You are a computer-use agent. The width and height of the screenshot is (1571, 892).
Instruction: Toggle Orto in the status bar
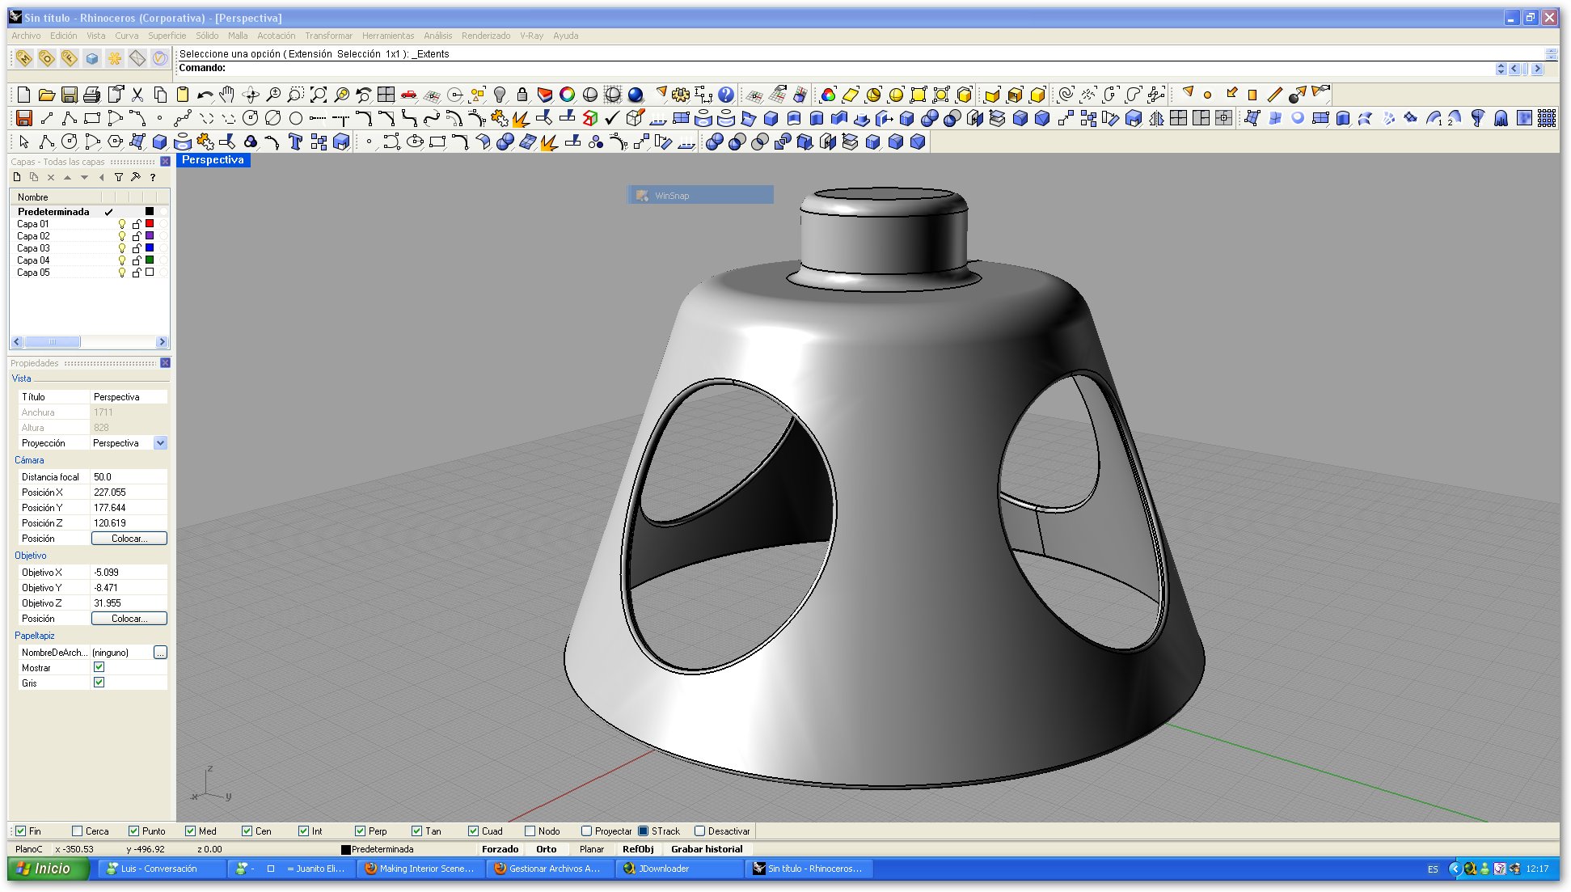pyautogui.click(x=546, y=849)
